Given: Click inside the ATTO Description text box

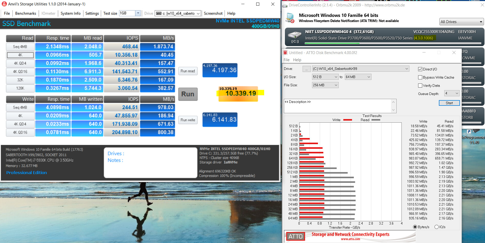Looking at the screenshot, I should point(338,106).
